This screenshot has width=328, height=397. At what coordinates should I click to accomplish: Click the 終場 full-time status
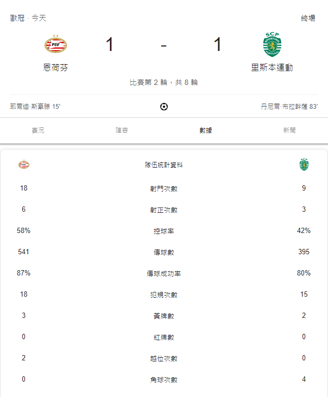pyautogui.click(x=308, y=18)
